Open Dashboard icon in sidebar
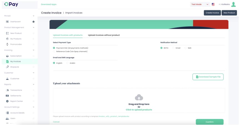Viewport: 240px width, 126px height. click(7, 22)
